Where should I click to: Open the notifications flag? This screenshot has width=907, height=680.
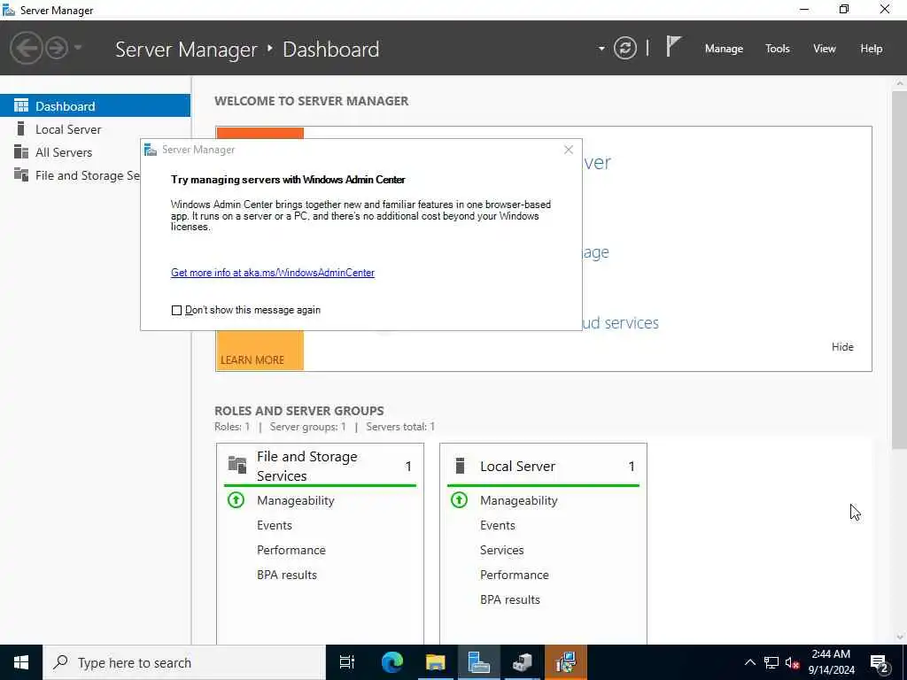[673, 47]
